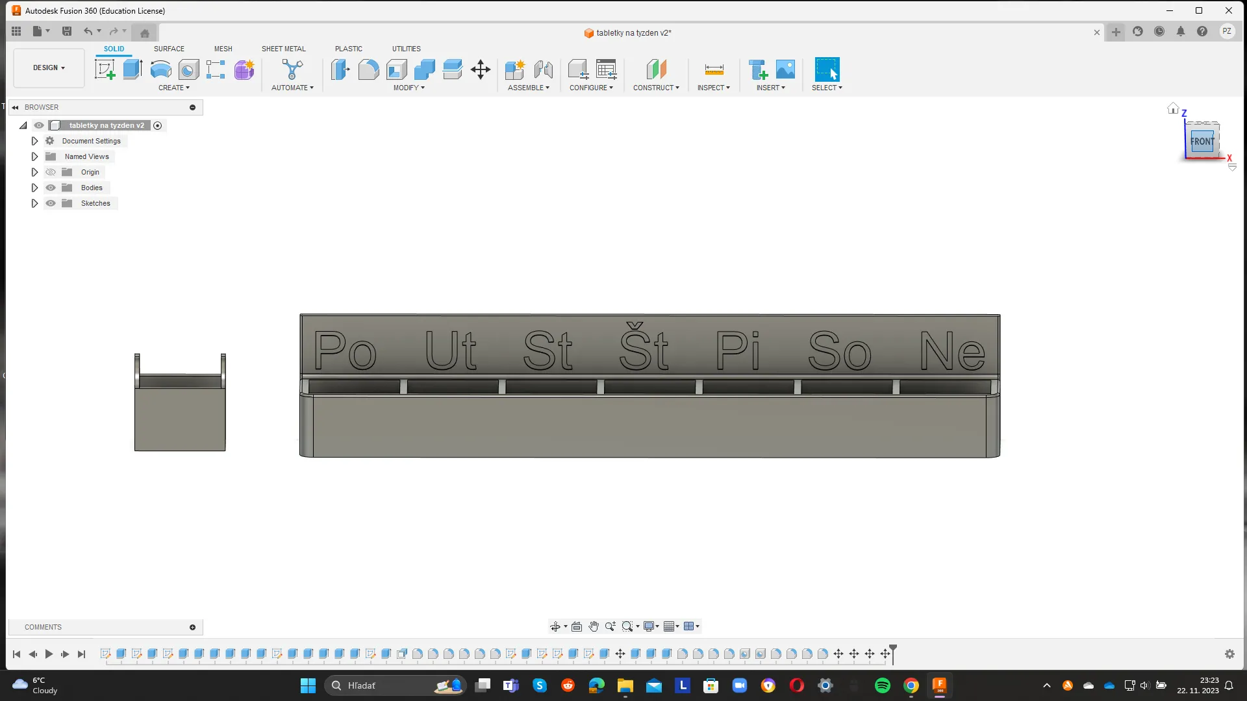
Task: Select the Create Sketch tool
Action: click(x=105, y=69)
